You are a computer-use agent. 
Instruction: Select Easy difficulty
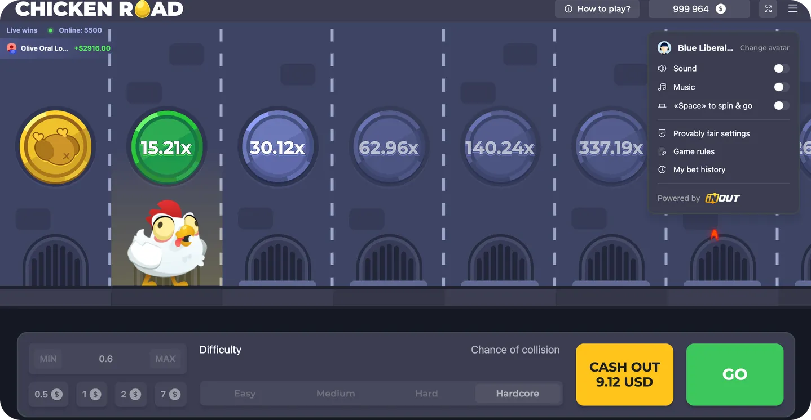point(245,394)
